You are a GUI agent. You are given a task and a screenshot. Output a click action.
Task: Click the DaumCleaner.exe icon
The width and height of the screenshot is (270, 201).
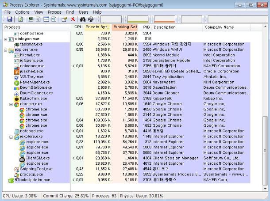[x=16, y=94]
